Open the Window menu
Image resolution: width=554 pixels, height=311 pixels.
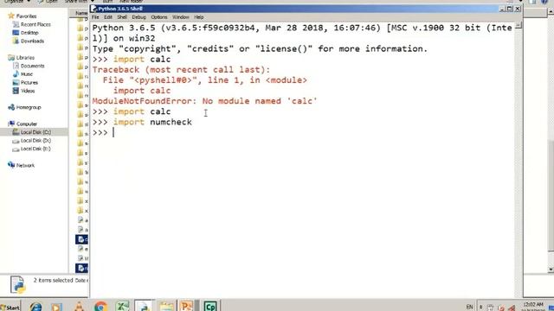181,17
